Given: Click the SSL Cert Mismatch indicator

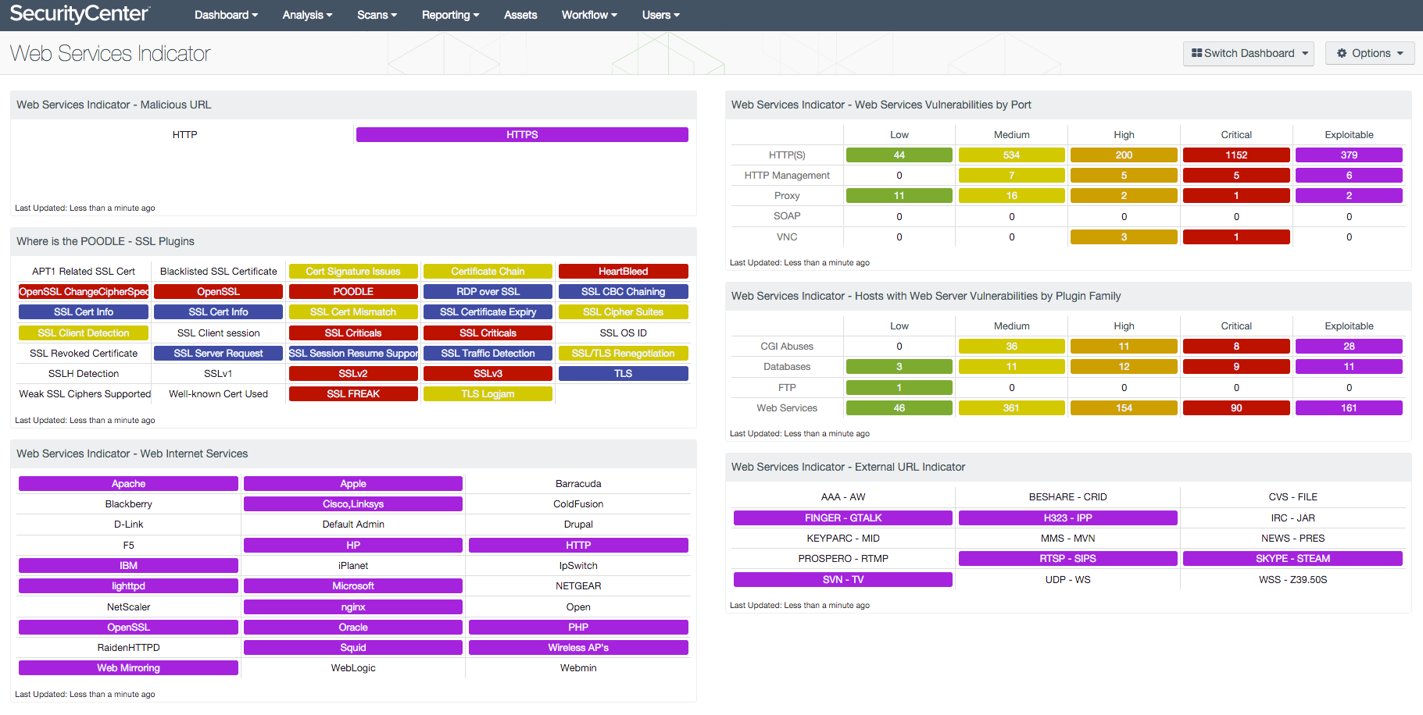Looking at the screenshot, I should point(353,312).
